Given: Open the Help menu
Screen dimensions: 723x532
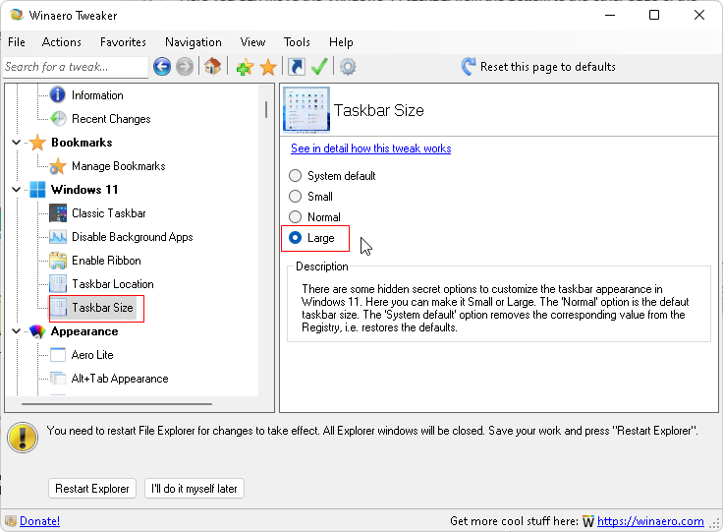Looking at the screenshot, I should pos(341,42).
